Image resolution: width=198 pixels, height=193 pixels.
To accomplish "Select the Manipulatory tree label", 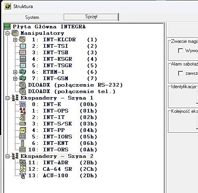I will click(x=42, y=33).
